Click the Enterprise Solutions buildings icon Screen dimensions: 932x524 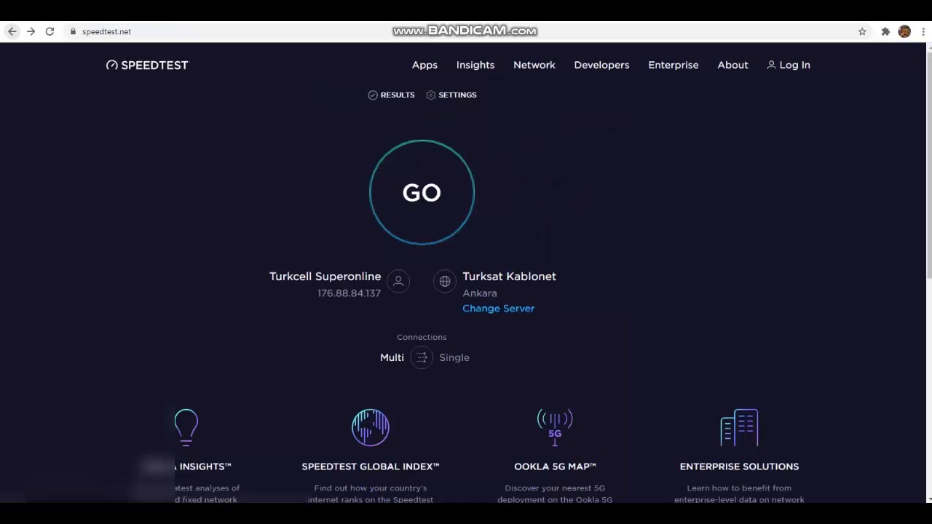click(739, 427)
